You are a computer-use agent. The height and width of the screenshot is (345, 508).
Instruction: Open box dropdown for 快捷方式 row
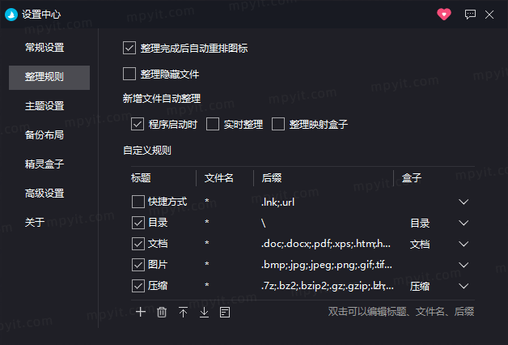coord(464,202)
